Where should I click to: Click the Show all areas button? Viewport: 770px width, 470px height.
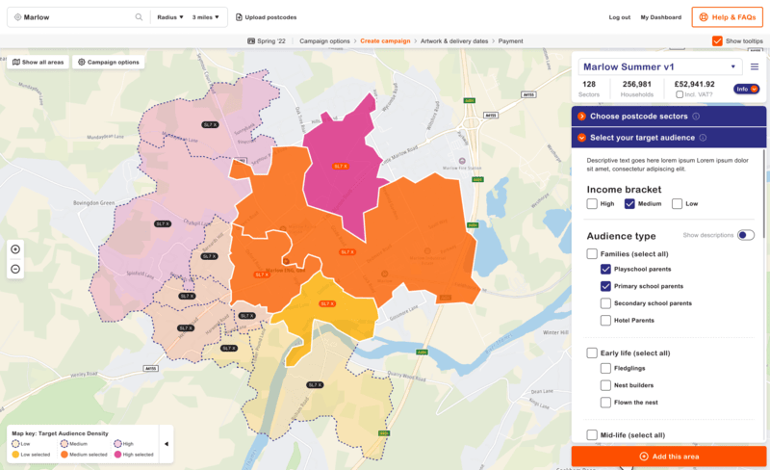(38, 62)
